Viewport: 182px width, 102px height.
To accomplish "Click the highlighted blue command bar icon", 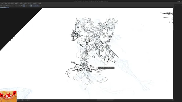I will pyautogui.click(x=24, y=5).
